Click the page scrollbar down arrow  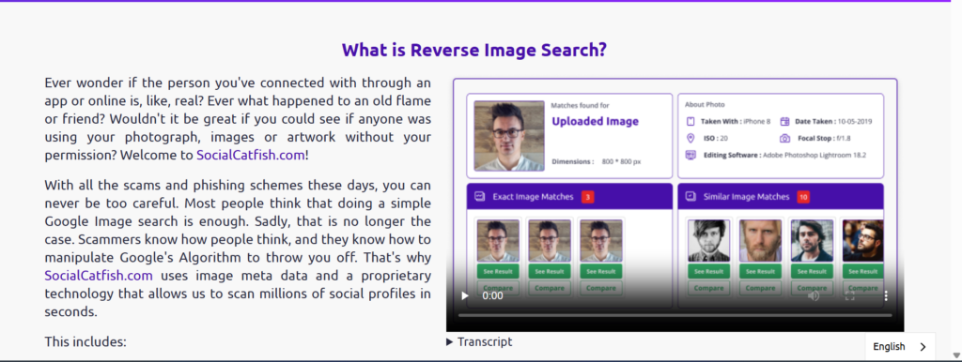(955, 355)
